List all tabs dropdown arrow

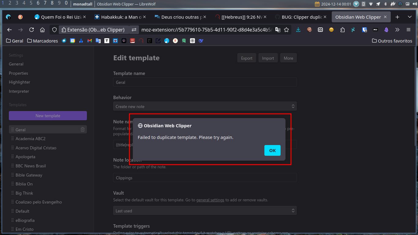point(409,17)
